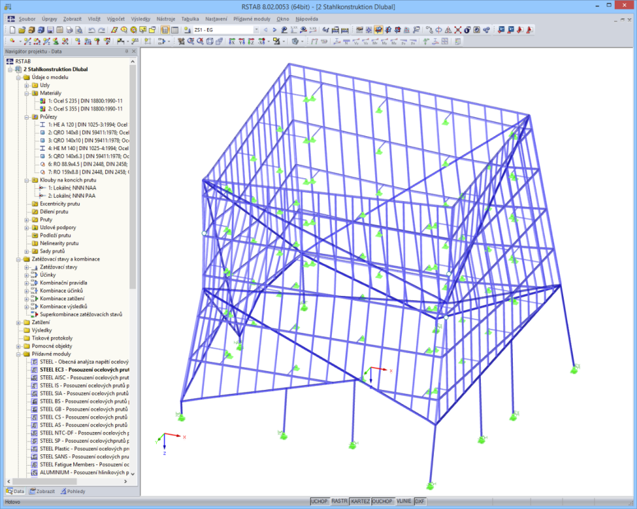Collapse the Klouby na koncích prutu node
Screen dimensions: 637x509
tap(26, 180)
